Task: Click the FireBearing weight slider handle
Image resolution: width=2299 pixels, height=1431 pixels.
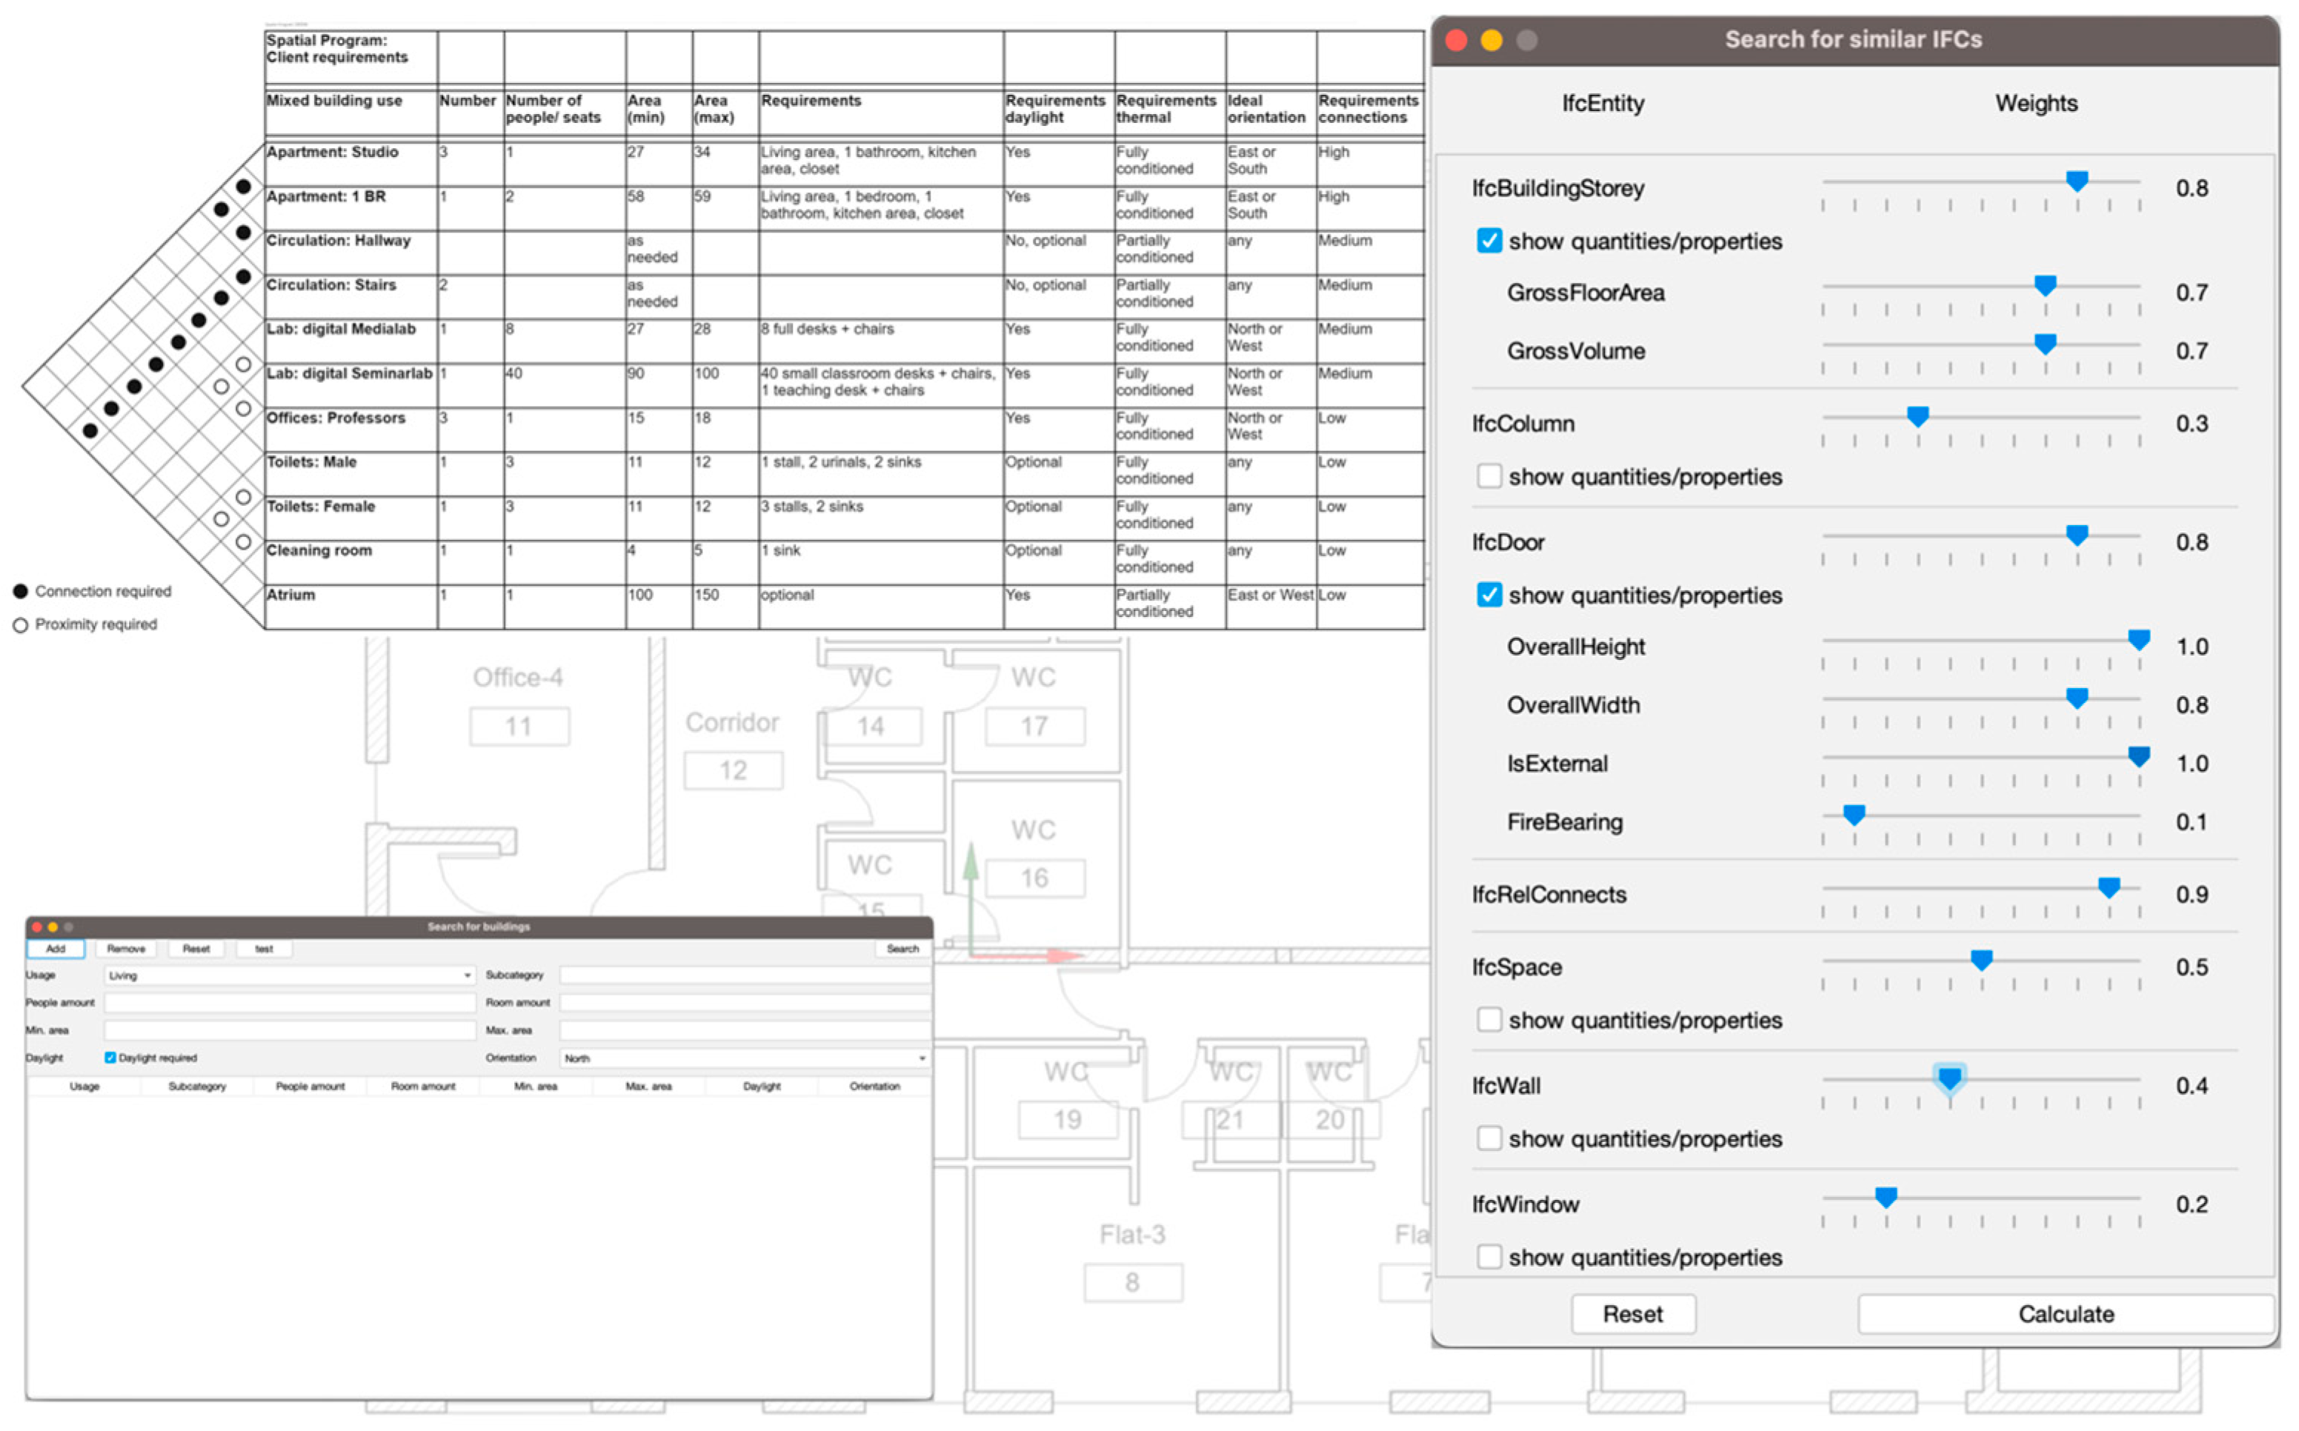Action: [x=1854, y=815]
